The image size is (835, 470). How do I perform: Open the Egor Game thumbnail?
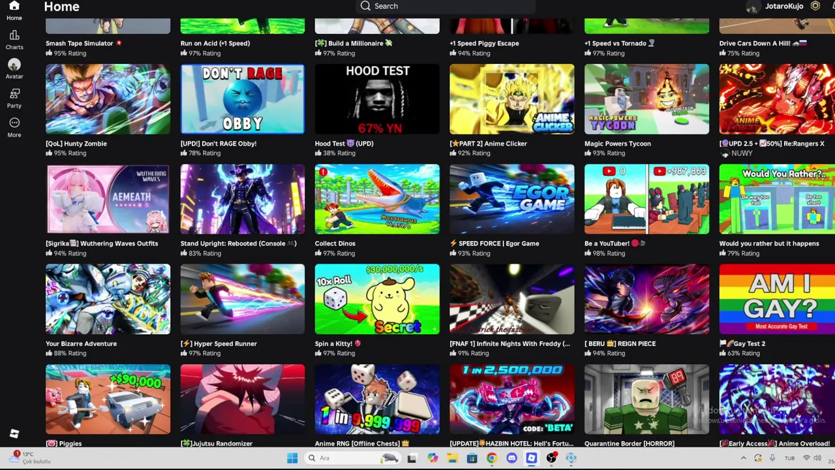click(x=512, y=199)
